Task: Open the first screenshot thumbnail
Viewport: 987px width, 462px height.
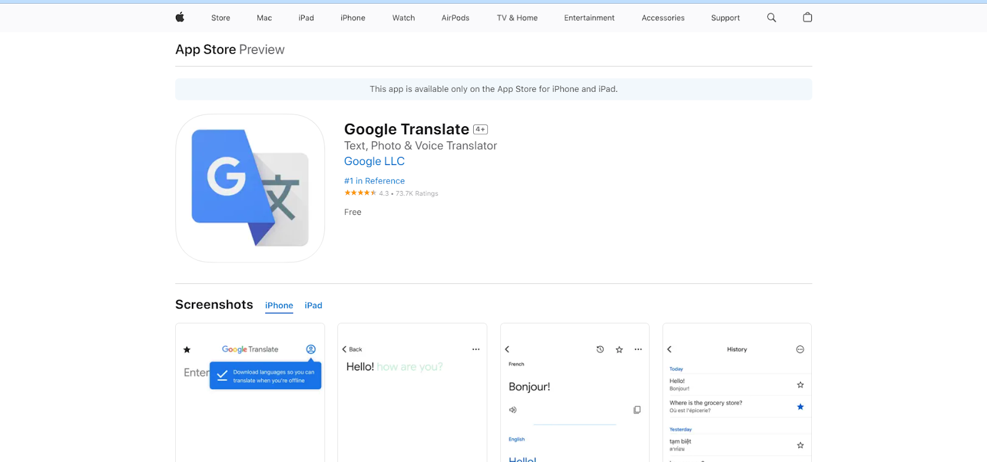Action: click(250, 393)
